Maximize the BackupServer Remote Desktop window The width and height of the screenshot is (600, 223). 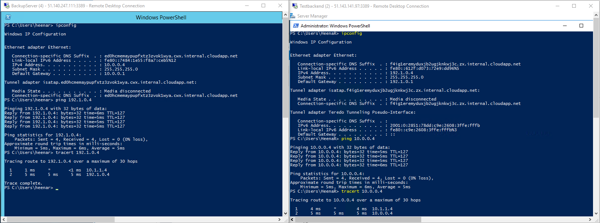tap(263, 5)
